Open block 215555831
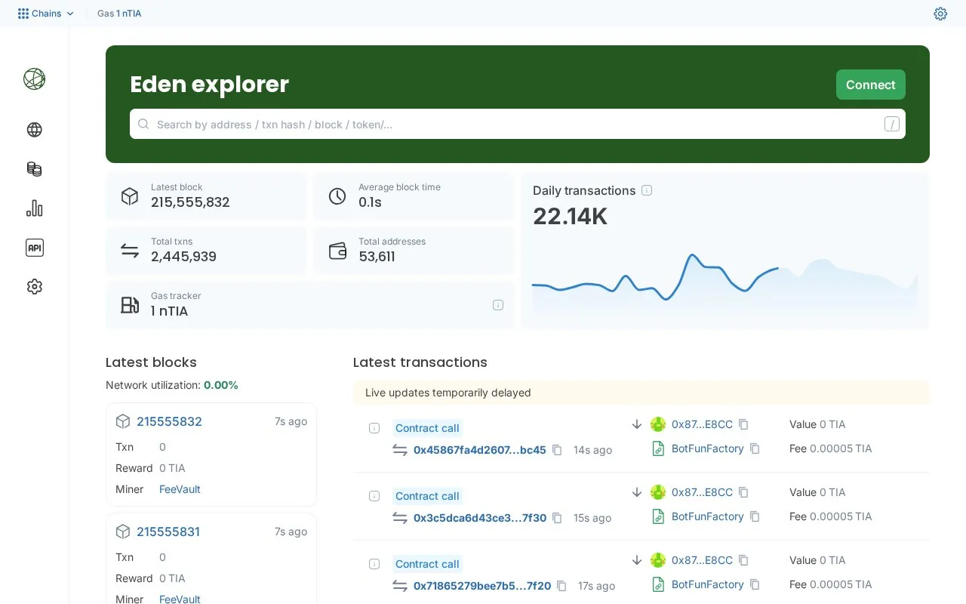Image resolution: width=966 pixels, height=604 pixels. coord(168,532)
